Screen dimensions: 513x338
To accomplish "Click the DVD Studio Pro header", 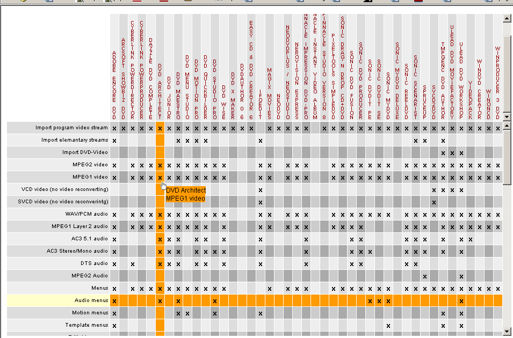I will point(215,90).
